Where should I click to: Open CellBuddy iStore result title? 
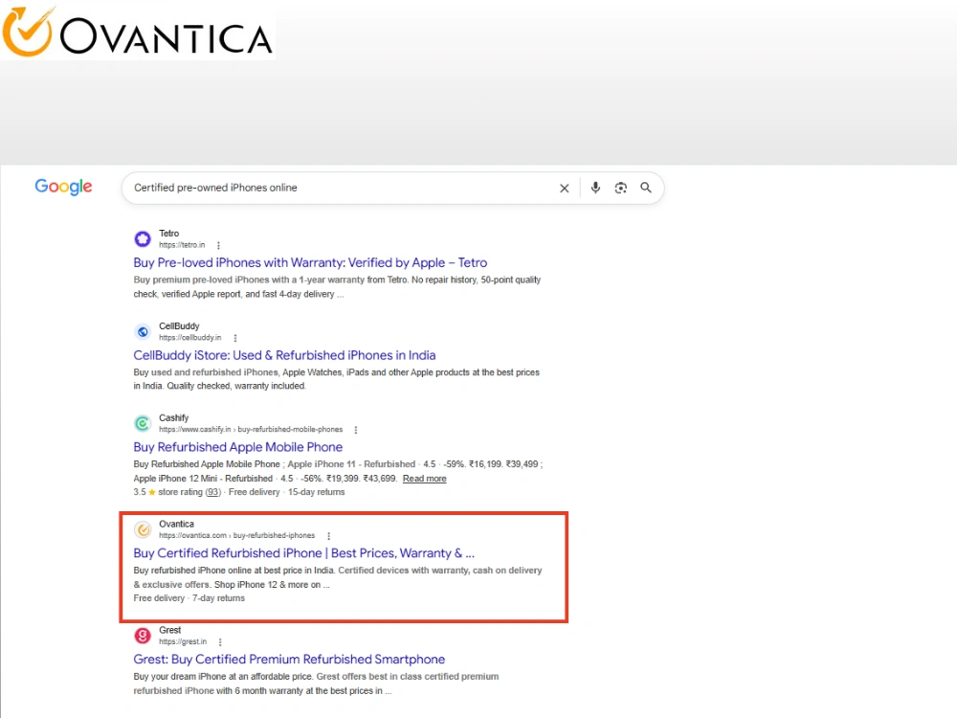click(x=284, y=355)
